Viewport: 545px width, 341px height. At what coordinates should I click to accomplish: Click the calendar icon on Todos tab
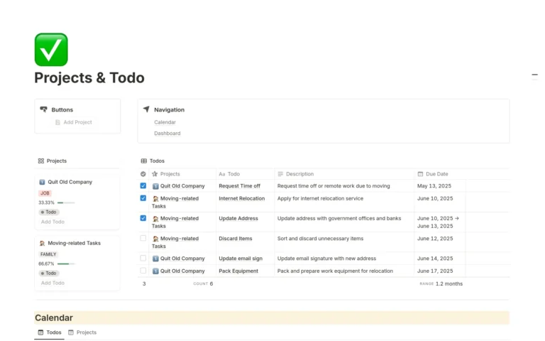(x=40, y=332)
